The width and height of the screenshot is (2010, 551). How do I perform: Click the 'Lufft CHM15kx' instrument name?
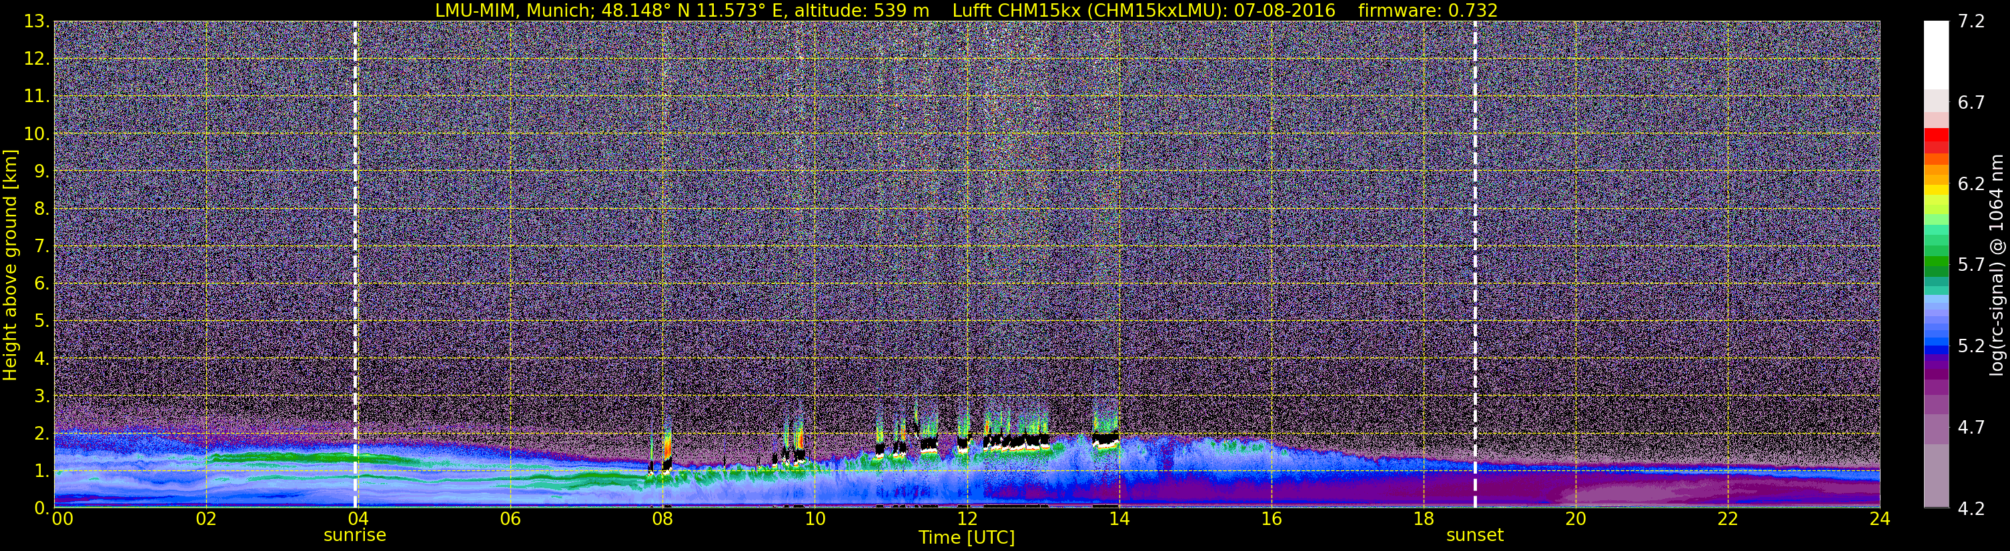1017,10
